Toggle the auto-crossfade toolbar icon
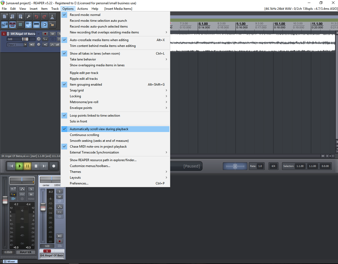Viewport: 338px width, 264px height. (x=5, y=25)
